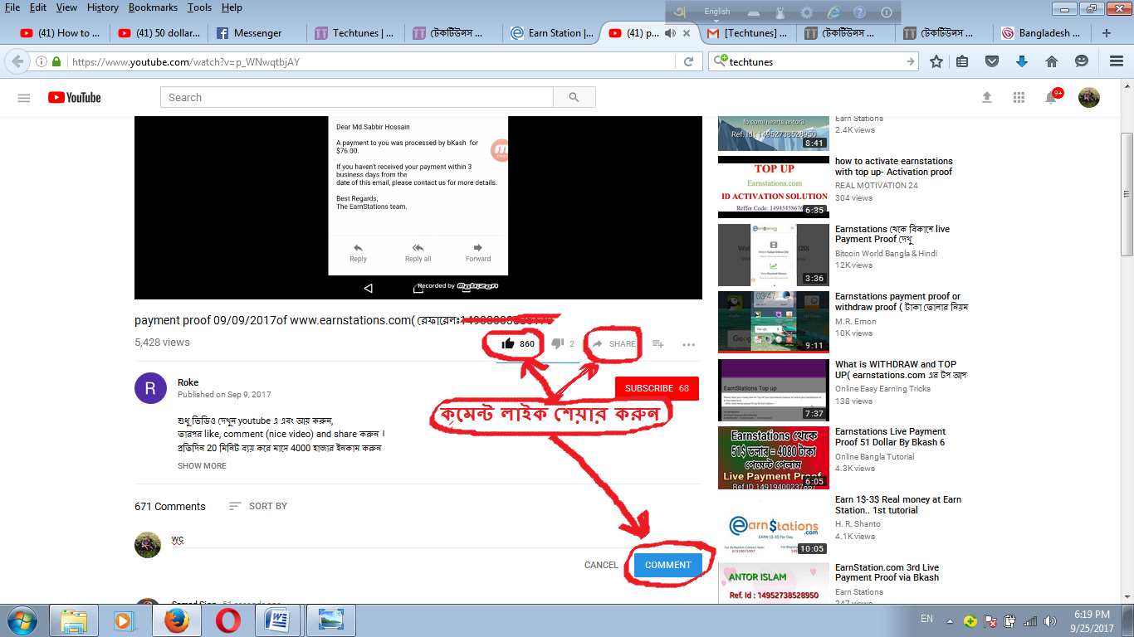Go back with Firefox back arrow

[17, 61]
